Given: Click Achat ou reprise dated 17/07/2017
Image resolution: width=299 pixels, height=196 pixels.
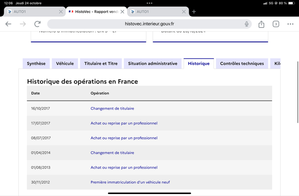Looking at the screenshot, I should 124,123.
